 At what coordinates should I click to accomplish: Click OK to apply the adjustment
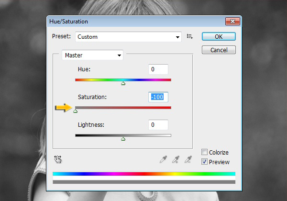[x=219, y=36]
